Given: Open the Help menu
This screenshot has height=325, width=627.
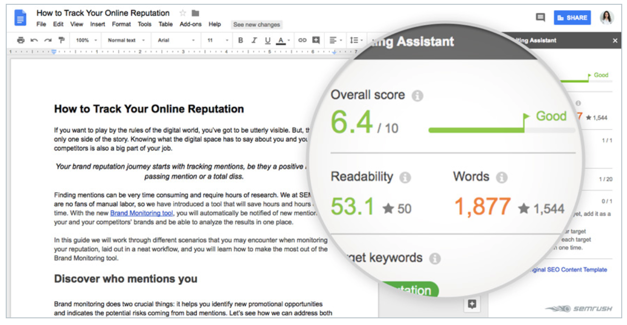Looking at the screenshot, I should pyautogui.click(x=215, y=24).
